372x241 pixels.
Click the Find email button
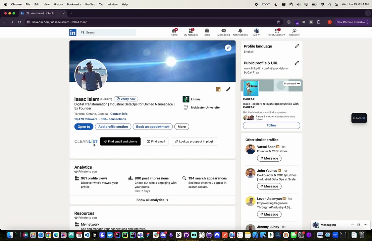(x=156, y=141)
